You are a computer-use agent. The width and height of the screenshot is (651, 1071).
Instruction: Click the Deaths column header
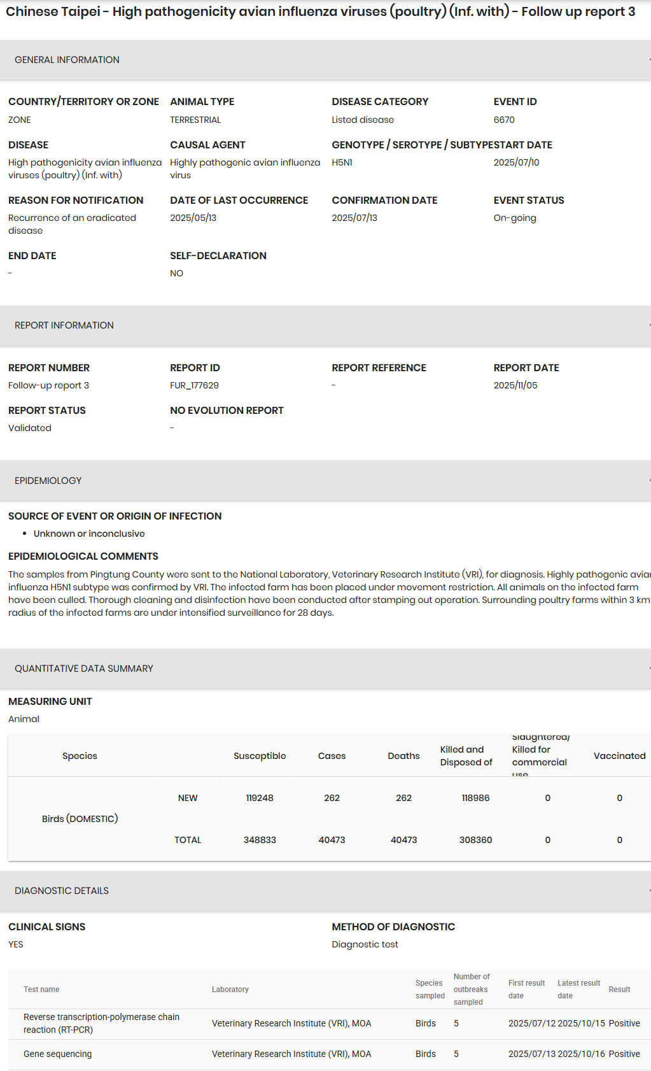point(403,756)
